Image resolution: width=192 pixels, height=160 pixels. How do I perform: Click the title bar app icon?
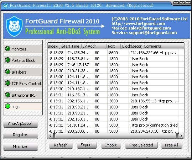click(x=5, y=6)
